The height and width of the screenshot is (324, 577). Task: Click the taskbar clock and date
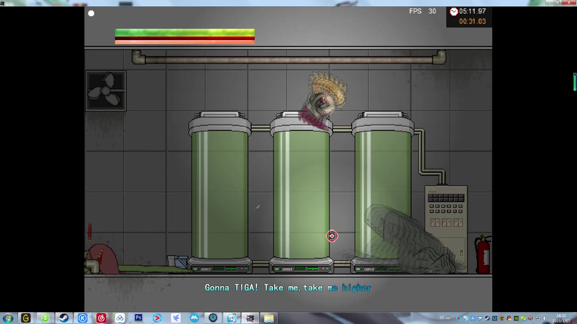coord(561,318)
